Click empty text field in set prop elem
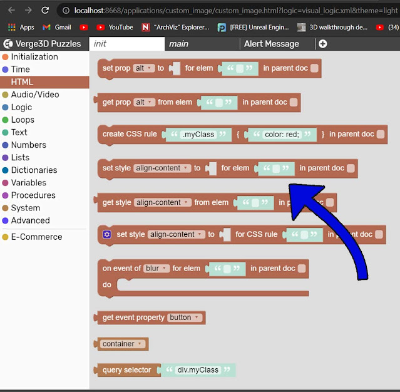This screenshot has height=392, width=400. 240,68
